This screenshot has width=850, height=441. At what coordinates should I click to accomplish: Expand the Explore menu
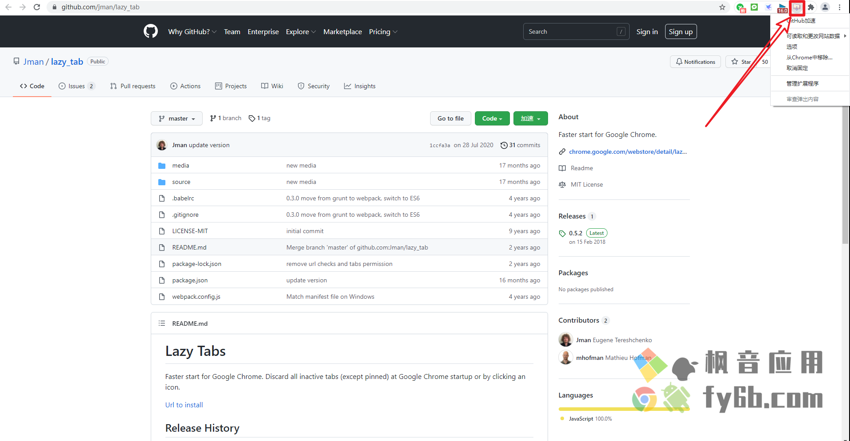point(301,32)
